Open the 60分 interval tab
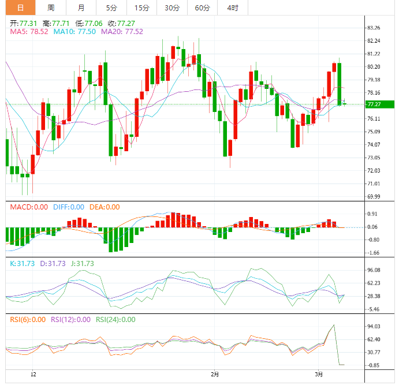This screenshot has height=389, width=399. pos(202,8)
